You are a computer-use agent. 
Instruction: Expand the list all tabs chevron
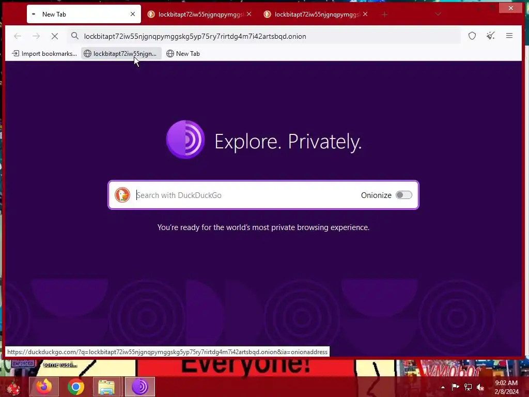tap(438, 14)
